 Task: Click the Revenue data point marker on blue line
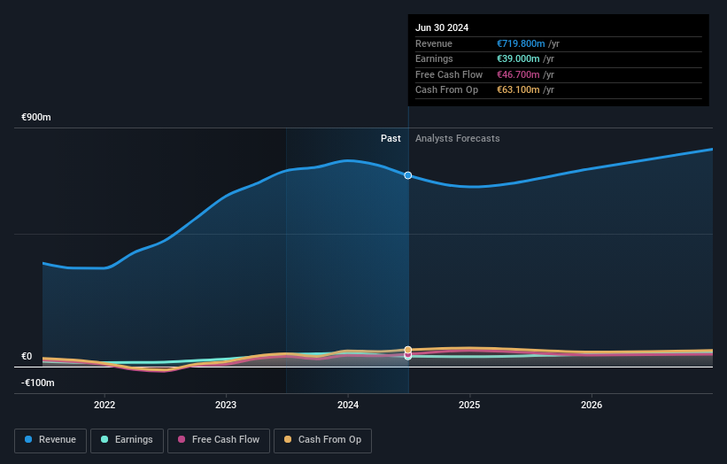click(408, 175)
